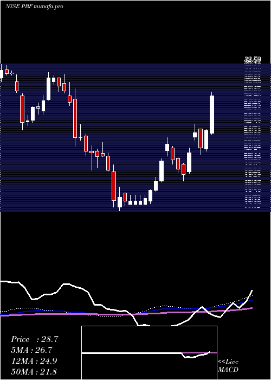The image size is (271, 380).
Task: Click the 'NYSE PBF munafa.pro' chart title
Action: 34,7
